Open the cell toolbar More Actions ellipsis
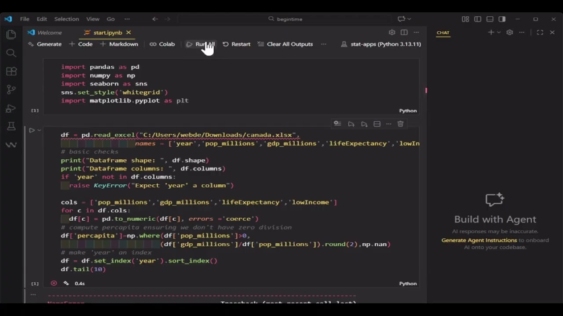The width and height of the screenshot is (563, 316). tap(388, 124)
